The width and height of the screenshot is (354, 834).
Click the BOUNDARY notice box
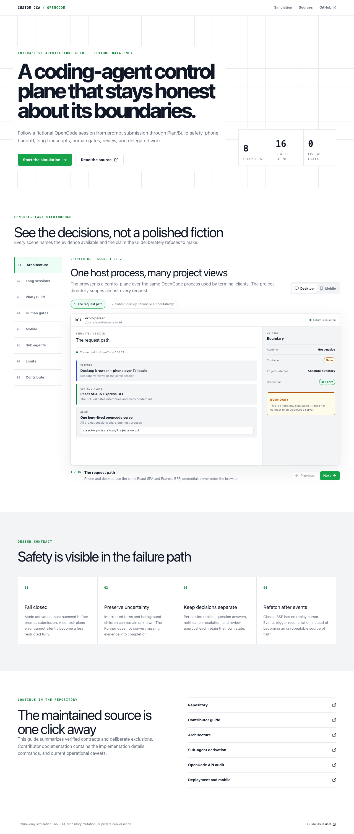point(301,404)
